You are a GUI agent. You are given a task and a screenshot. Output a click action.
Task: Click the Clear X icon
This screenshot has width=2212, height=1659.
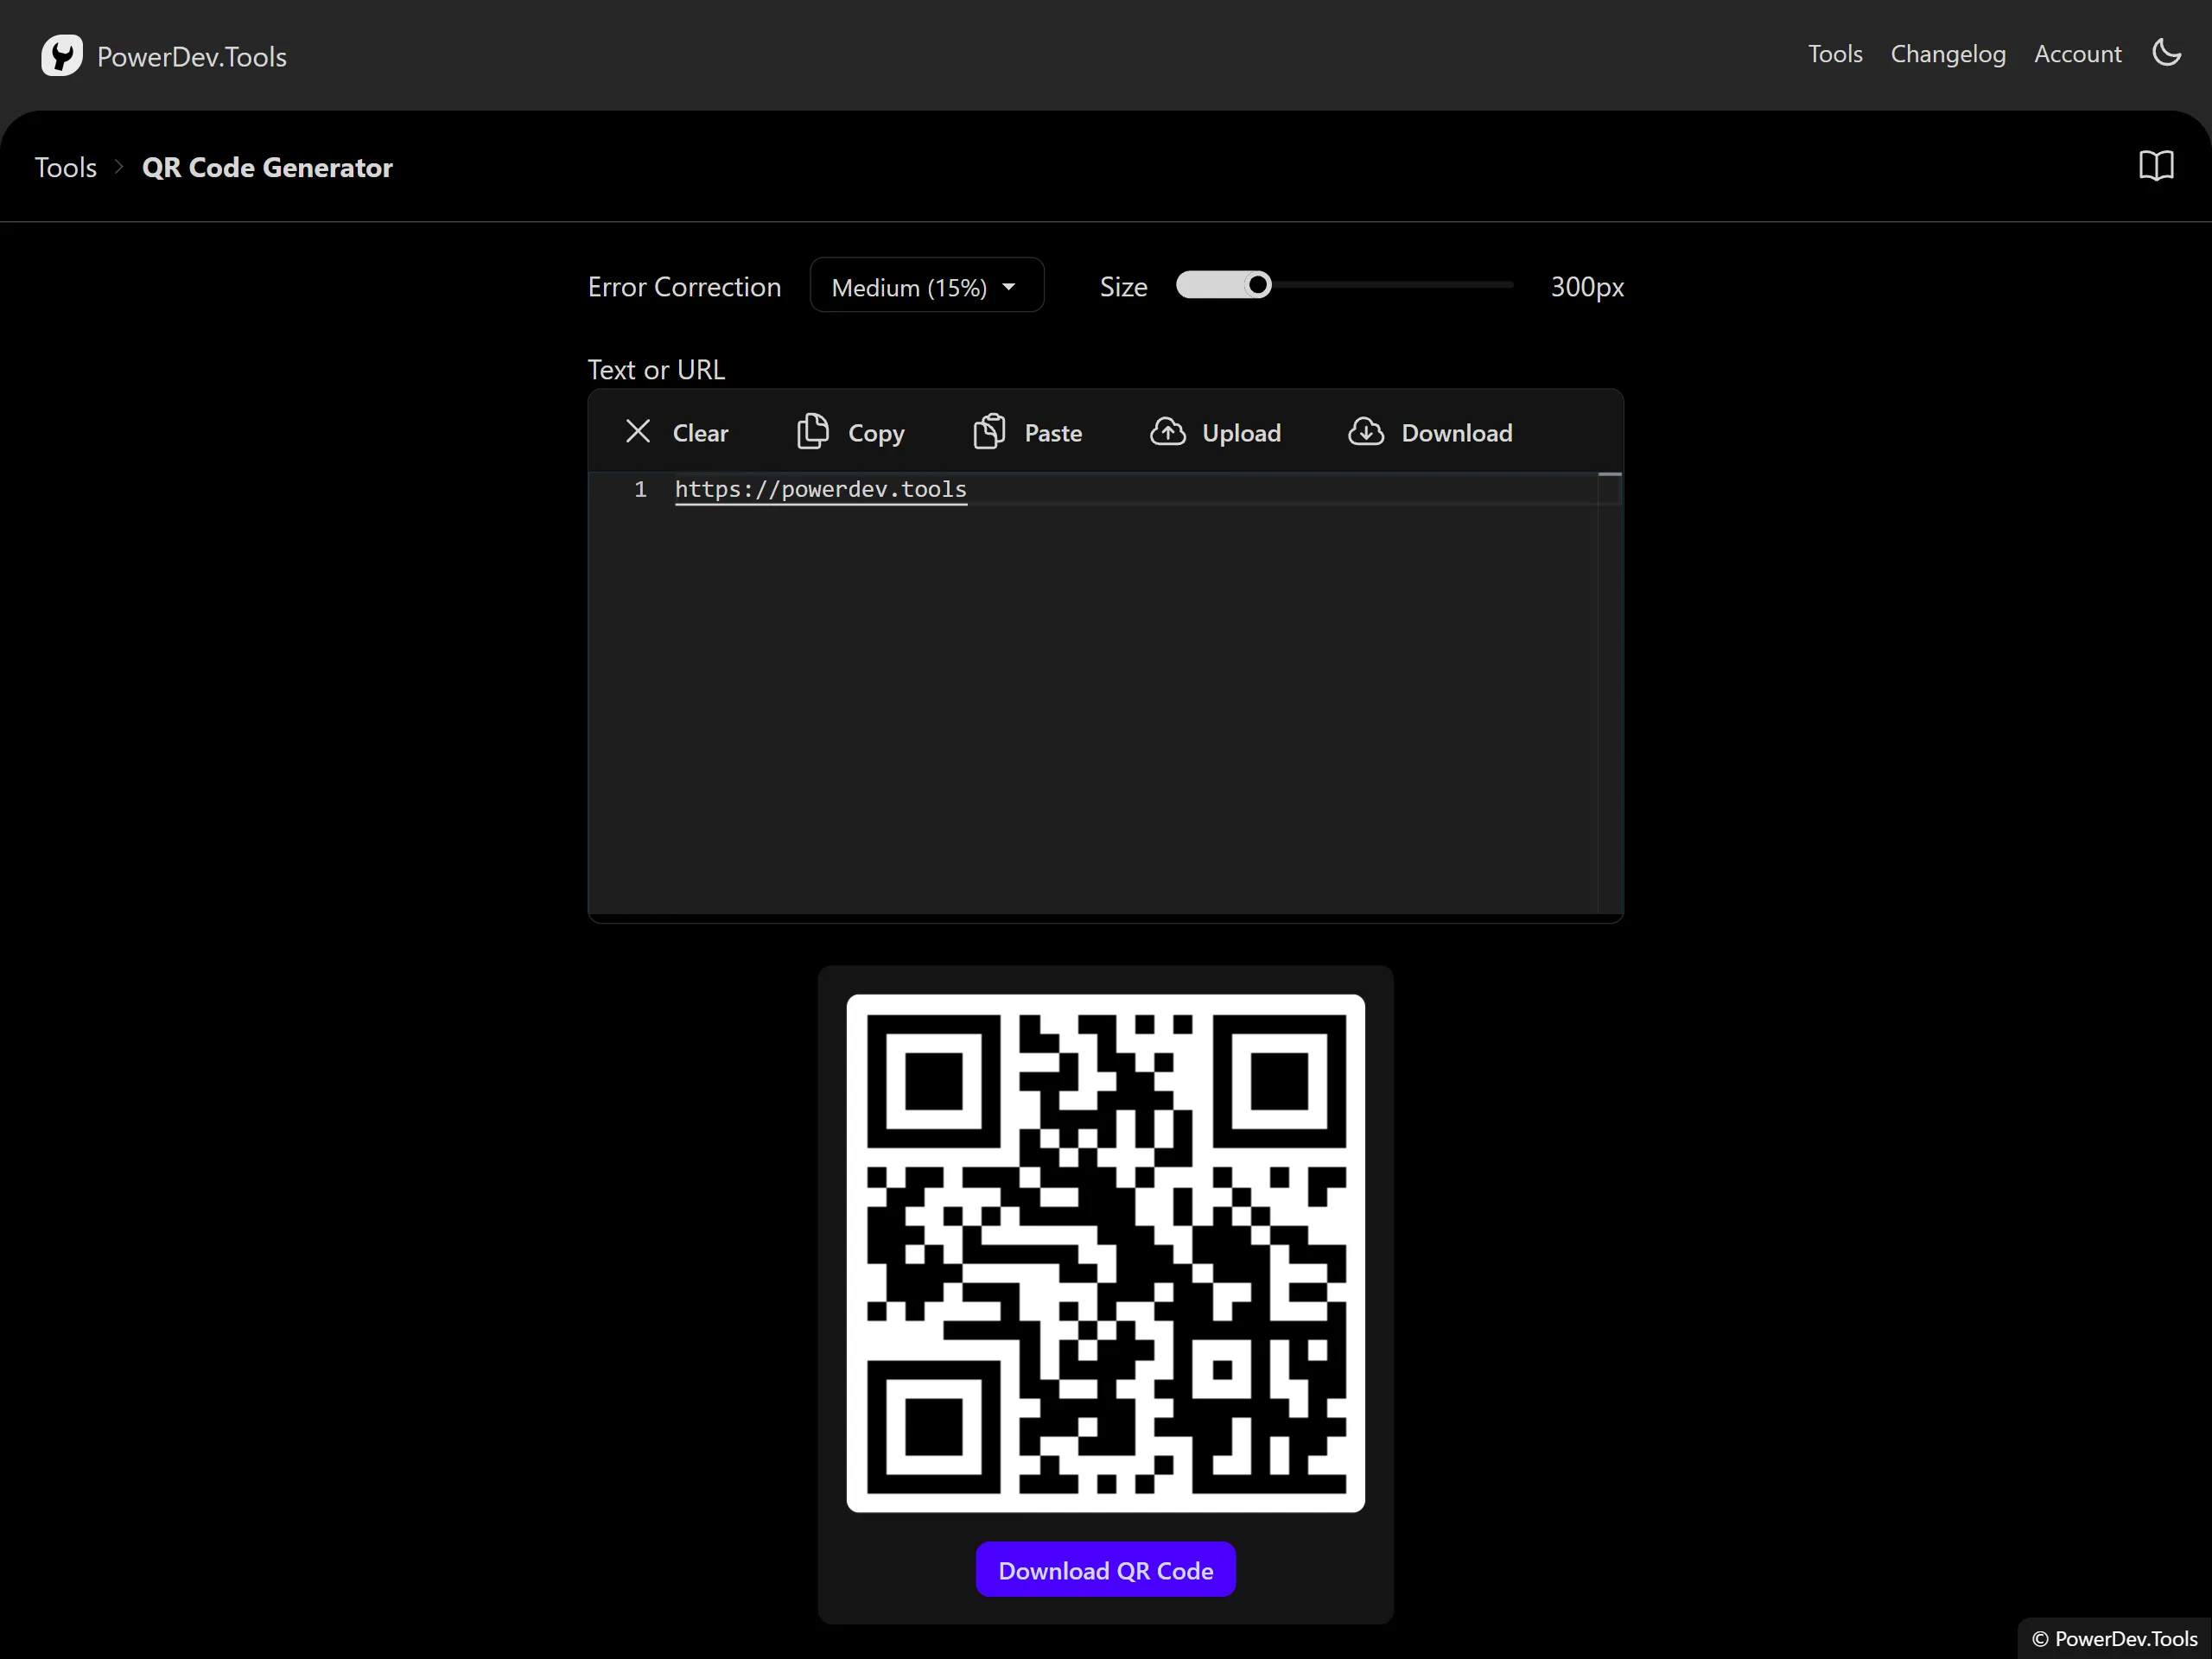[638, 432]
